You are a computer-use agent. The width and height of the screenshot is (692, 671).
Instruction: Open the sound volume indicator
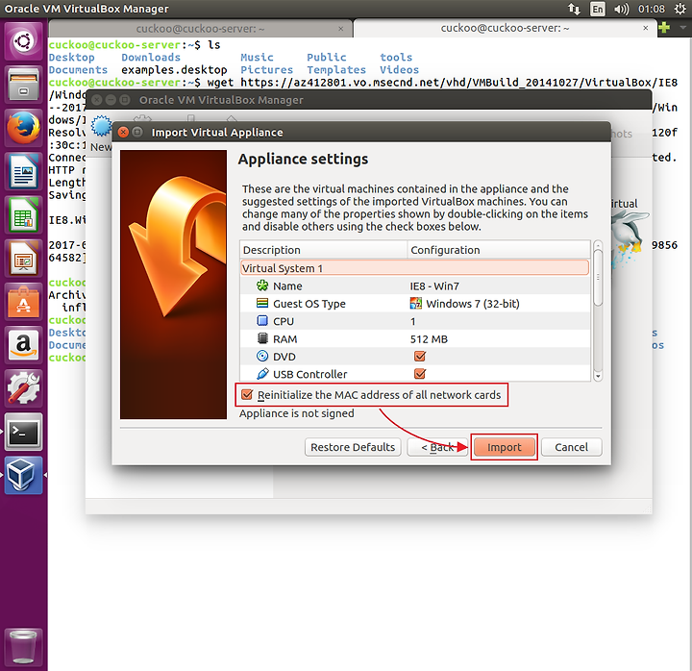coord(622,9)
